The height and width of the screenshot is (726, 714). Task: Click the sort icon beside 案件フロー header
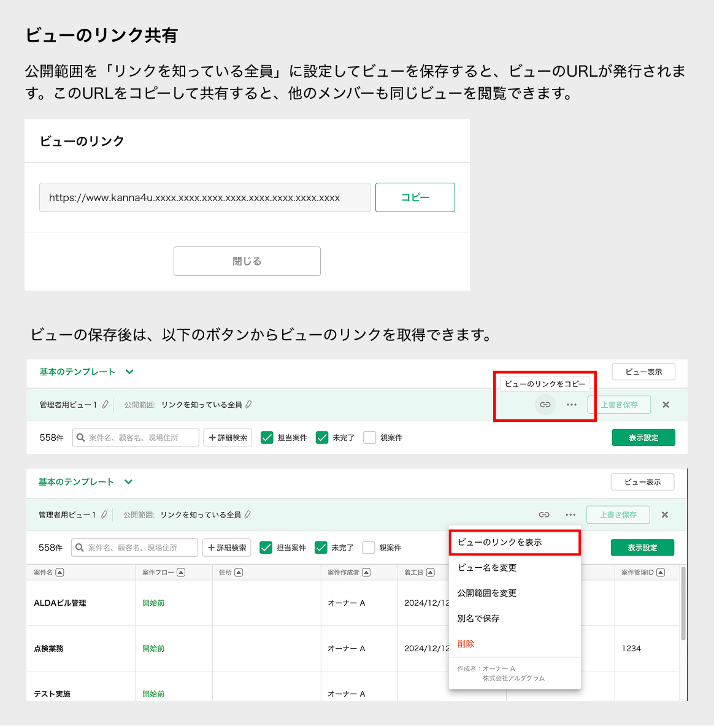[x=181, y=573]
